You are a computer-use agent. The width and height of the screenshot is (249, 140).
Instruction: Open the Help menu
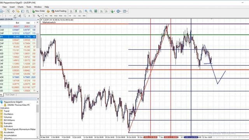point(47,7)
